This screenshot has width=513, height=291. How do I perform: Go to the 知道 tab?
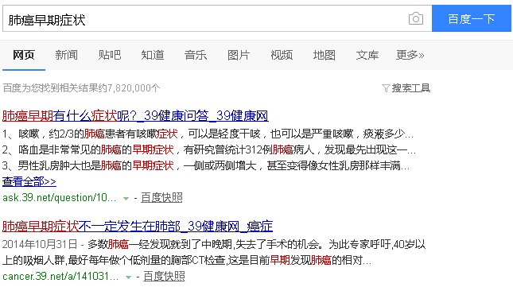[x=153, y=55]
